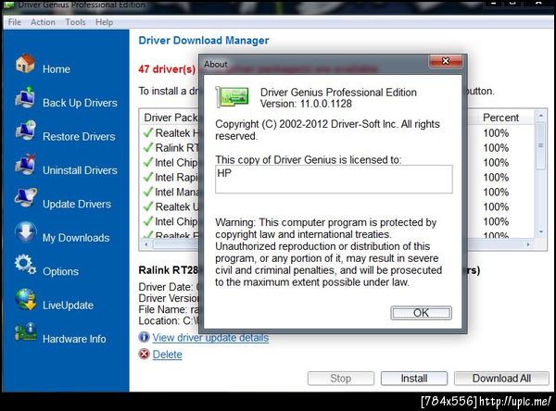Open the File menu
The height and width of the screenshot is (411, 556).
click(15, 22)
